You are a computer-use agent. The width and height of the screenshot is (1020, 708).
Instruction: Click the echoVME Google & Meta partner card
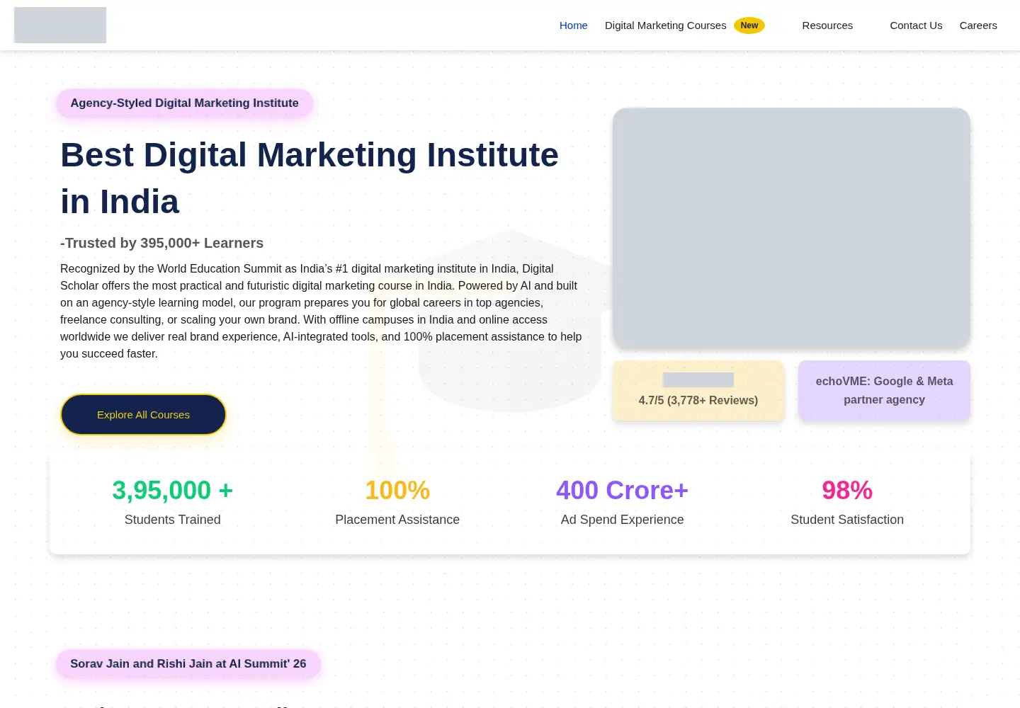[884, 391]
